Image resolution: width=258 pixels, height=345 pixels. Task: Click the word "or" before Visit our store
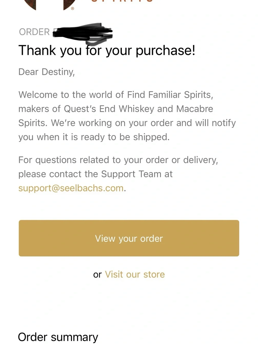pos(97,275)
